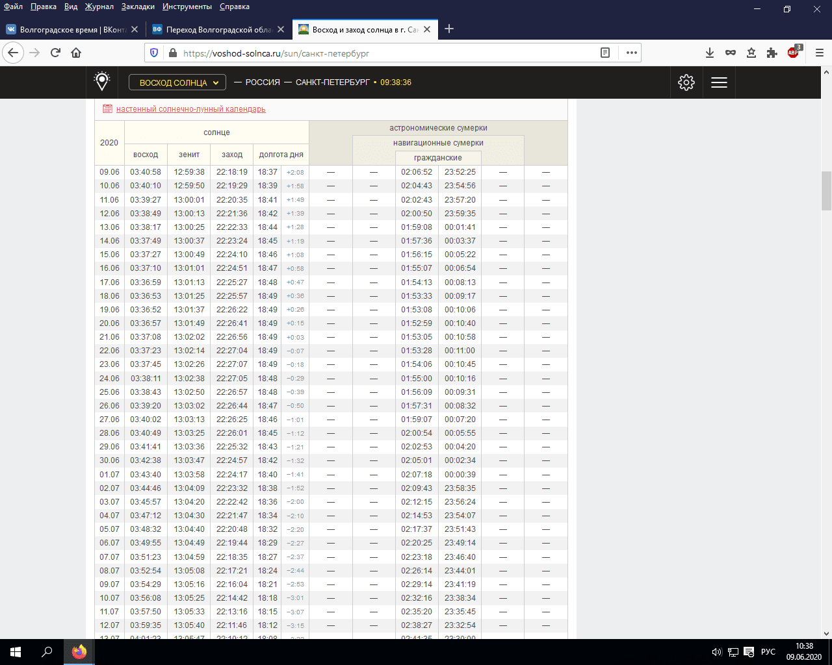Click civil twilight time 02:06:52
This screenshot has height=665, width=832.
pyautogui.click(x=417, y=172)
